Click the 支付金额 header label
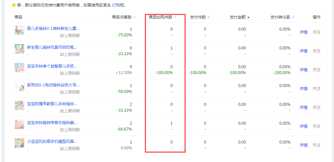This screenshot has height=162, width=334. [238, 18]
